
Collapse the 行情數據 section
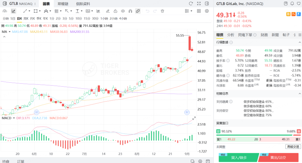click(x=300, y=42)
